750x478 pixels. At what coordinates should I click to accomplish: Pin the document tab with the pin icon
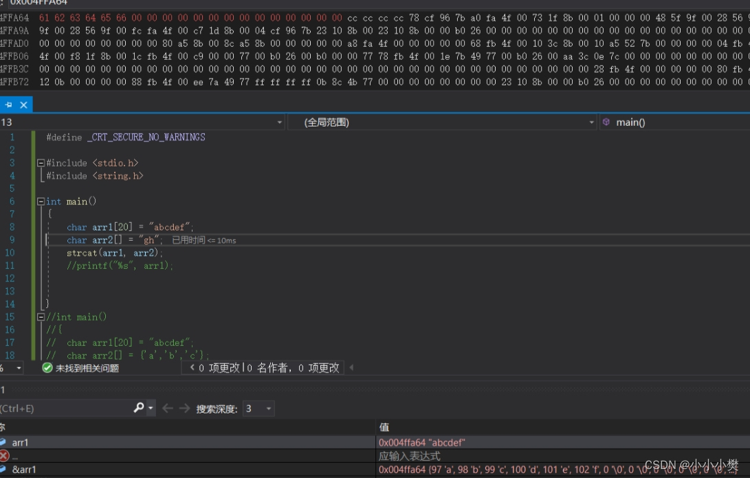(8, 105)
